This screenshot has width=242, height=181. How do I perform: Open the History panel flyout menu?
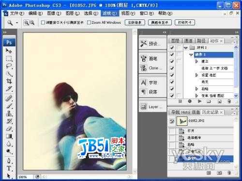click(x=236, y=113)
